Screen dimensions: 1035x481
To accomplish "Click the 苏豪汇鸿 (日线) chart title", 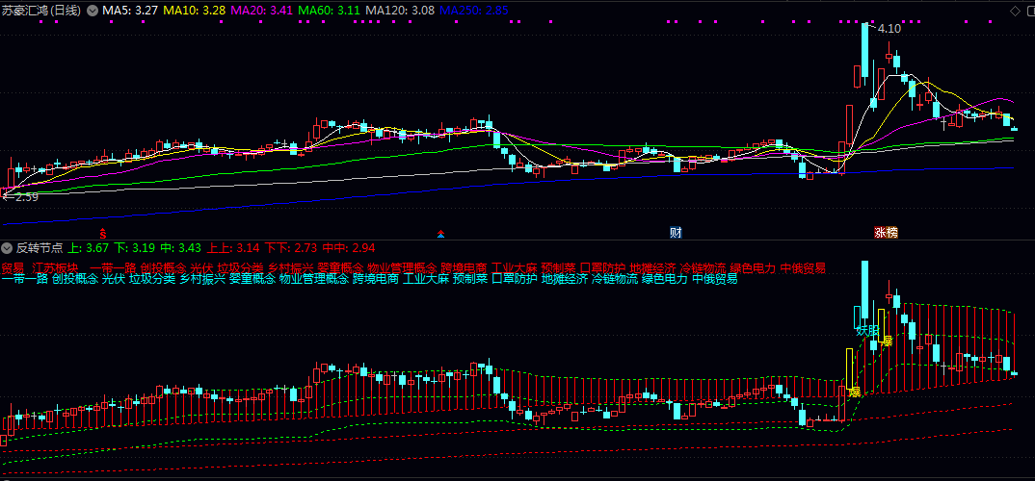I will point(41,10).
